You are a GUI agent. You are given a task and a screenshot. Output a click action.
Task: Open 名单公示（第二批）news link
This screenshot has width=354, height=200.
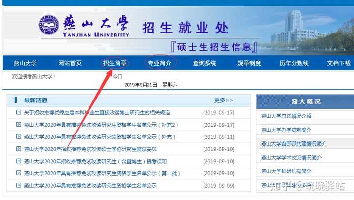[102, 174]
